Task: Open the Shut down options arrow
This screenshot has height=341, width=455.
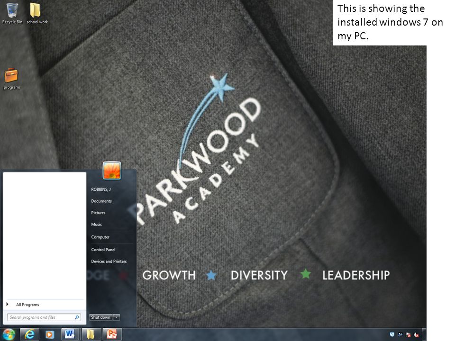Action: pyautogui.click(x=116, y=317)
